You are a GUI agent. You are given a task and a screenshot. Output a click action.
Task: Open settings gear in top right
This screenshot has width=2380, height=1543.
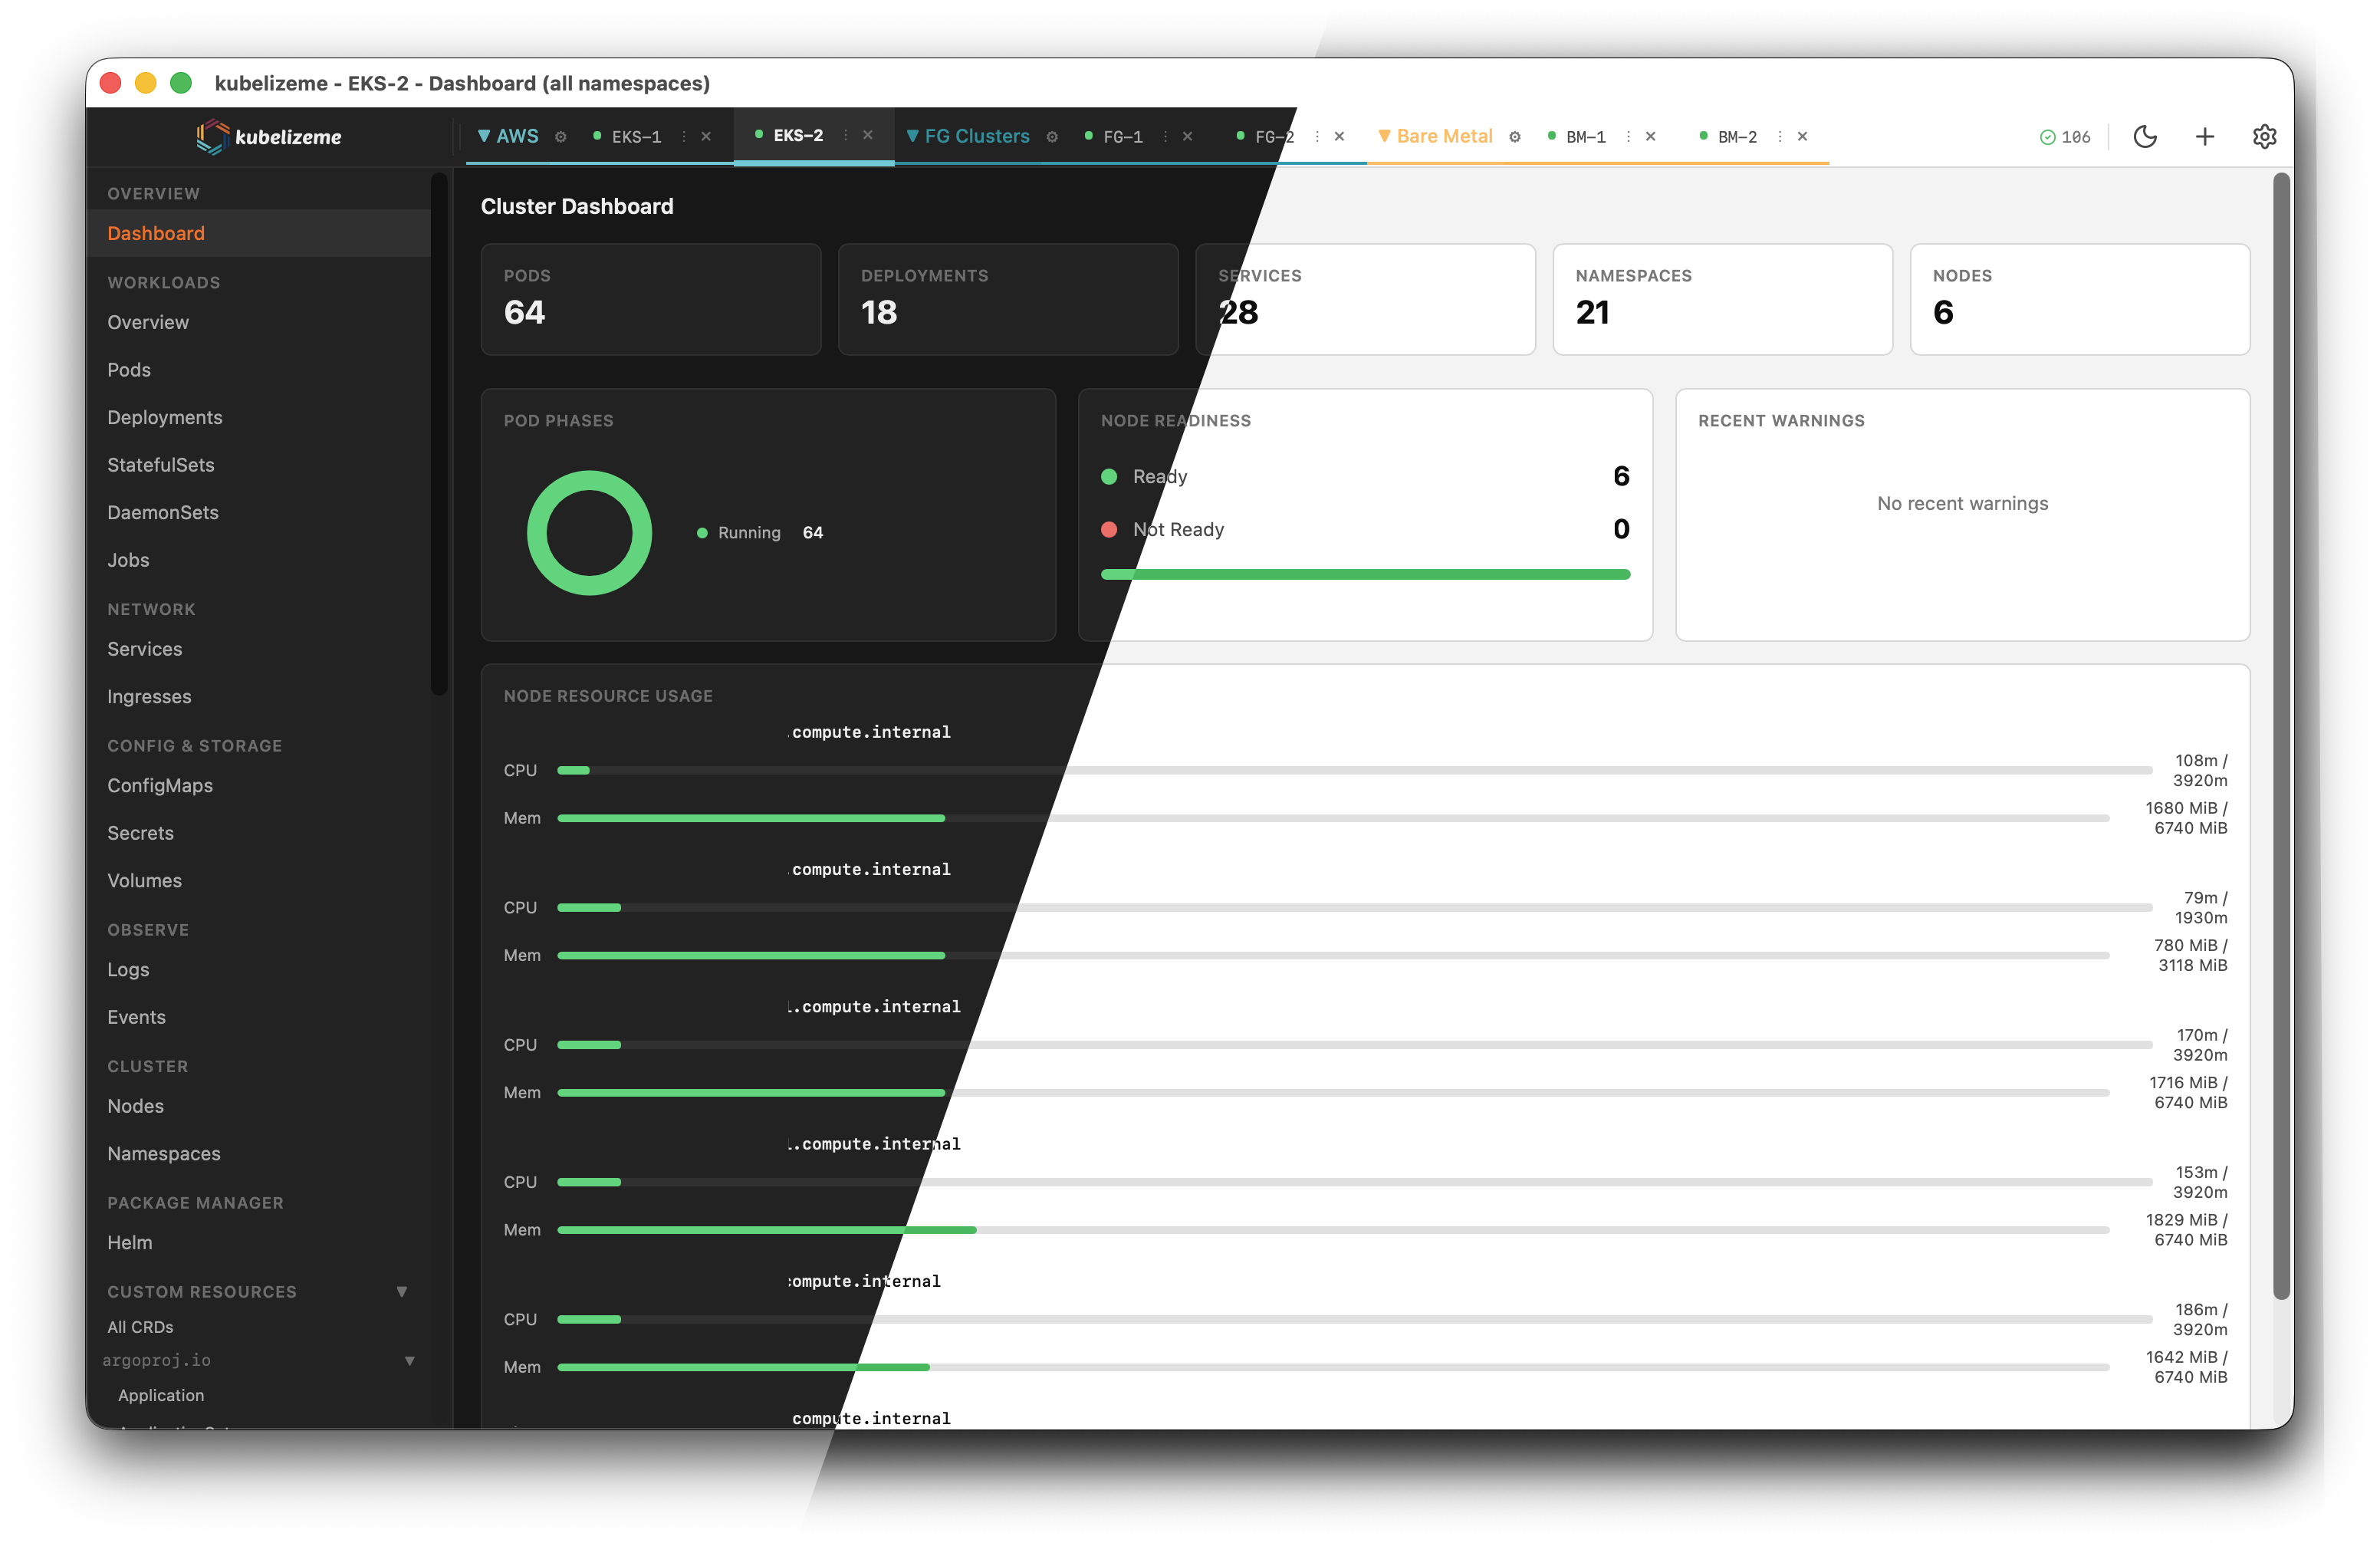(x=2264, y=136)
